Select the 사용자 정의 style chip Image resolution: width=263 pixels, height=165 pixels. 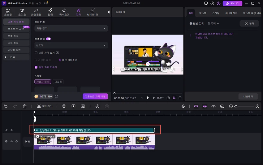pos(43,82)
